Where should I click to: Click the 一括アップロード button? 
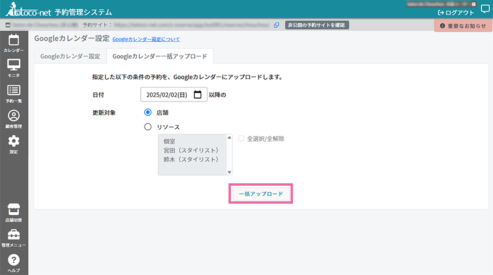[x=260, y=194]
